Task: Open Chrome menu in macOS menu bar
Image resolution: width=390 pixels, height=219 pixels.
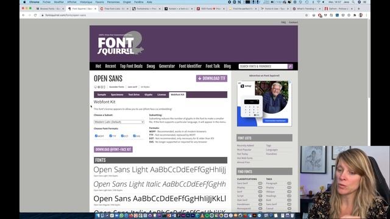Action: pyautogui.click(x=34, y=2)
